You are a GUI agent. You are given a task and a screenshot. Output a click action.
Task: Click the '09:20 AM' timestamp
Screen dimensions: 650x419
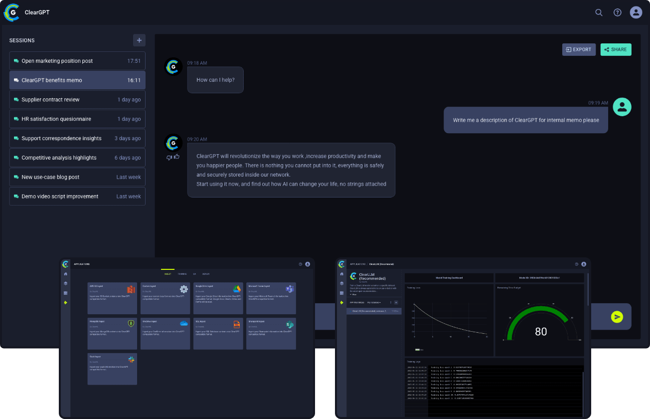click(x=197, y=139)
